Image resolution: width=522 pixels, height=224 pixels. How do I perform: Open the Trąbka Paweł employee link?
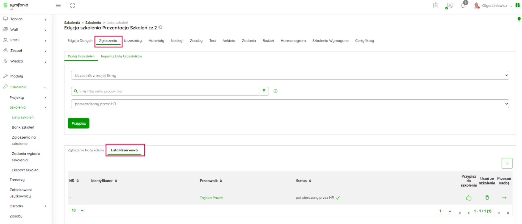pos(211,198)
